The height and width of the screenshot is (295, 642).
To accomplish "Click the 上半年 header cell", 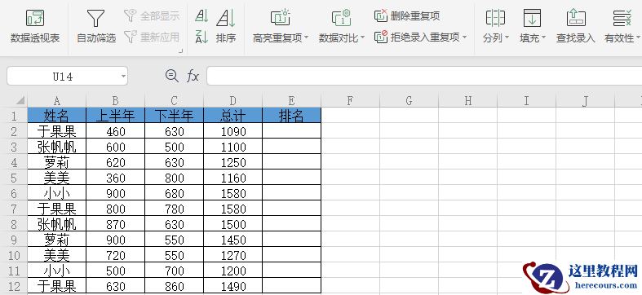I will (x=116, y=116).
